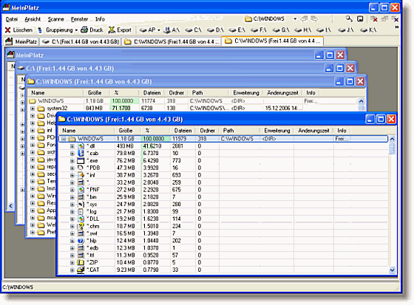Sort by the Größe column header
The image size is (414, 305).
[x=126, y=131]
